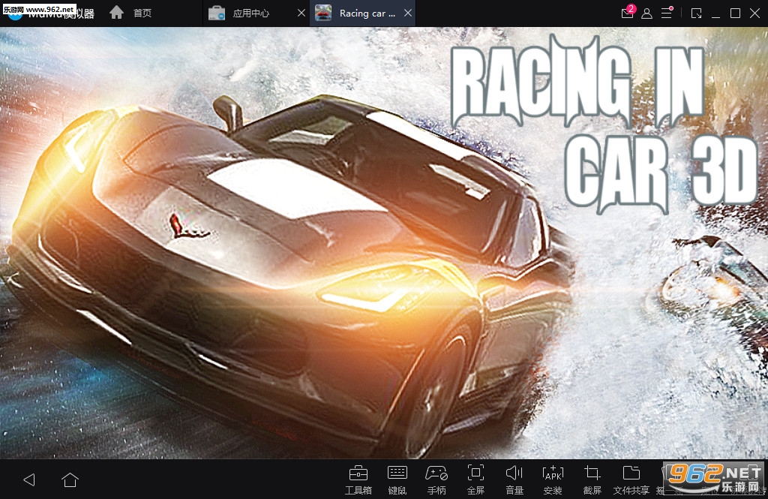This screenshot has width=768, height=499.
Task: Take a screenshot with 截屏 tool
Action: (x=592, y=478)
